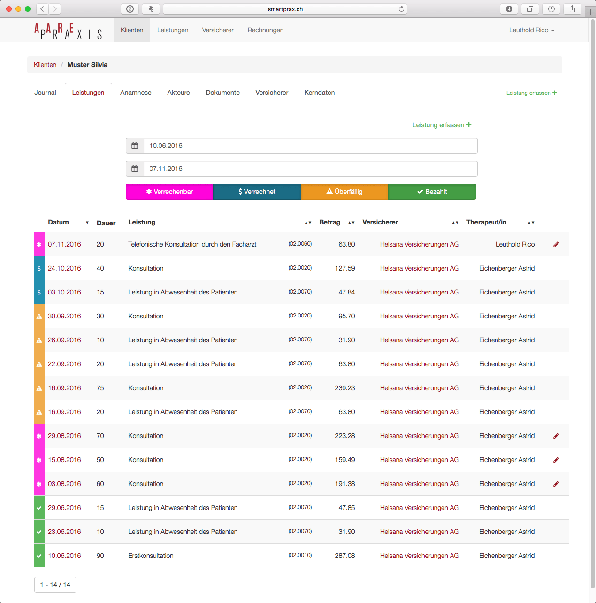
Task: Toggle the green Bezahlt filter
Action: 432,192
